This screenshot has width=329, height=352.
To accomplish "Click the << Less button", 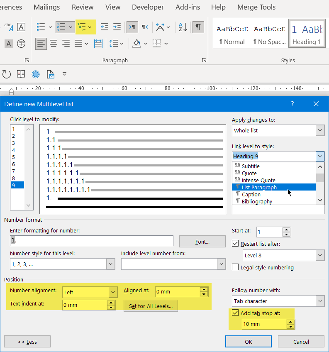I will point(27,342).
